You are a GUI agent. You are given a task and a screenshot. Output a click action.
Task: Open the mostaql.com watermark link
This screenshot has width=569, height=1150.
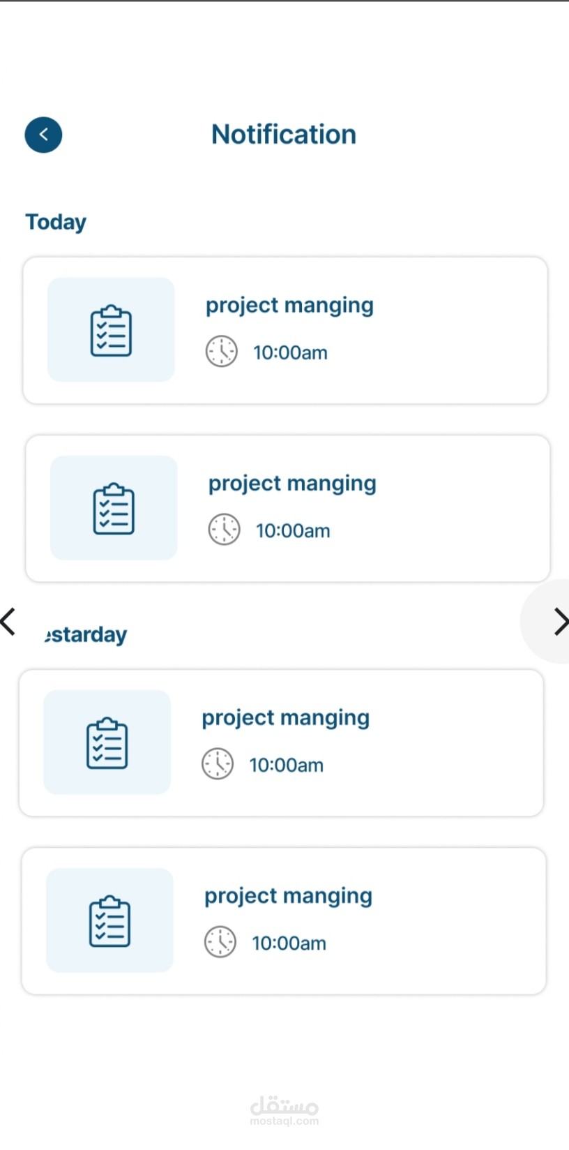(x=284, y=1111)
